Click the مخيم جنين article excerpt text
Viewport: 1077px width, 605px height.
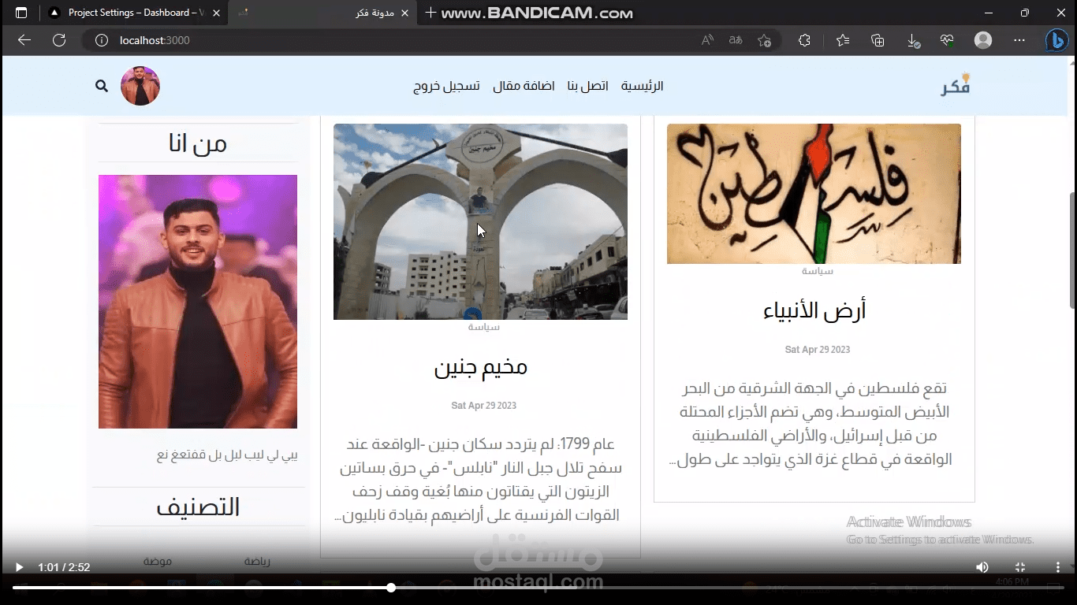coord(480,479)
